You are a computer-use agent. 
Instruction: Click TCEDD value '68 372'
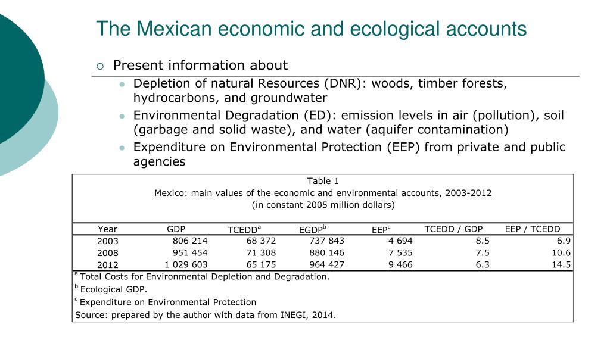[261, 241]
